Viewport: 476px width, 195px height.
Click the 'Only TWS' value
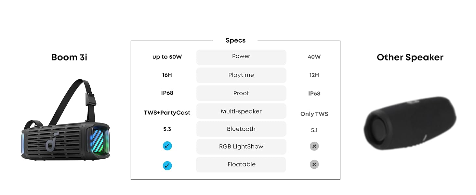[314, 114]
